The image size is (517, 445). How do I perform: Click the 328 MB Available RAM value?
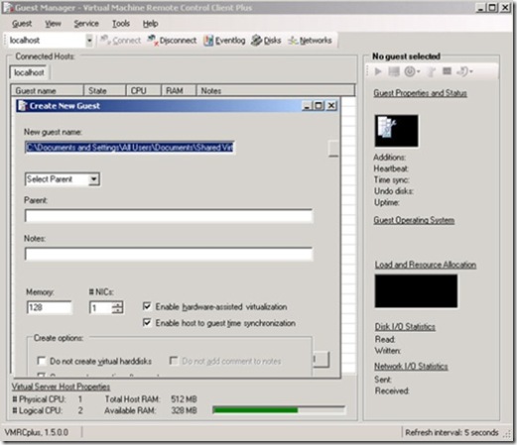[184, 410]
